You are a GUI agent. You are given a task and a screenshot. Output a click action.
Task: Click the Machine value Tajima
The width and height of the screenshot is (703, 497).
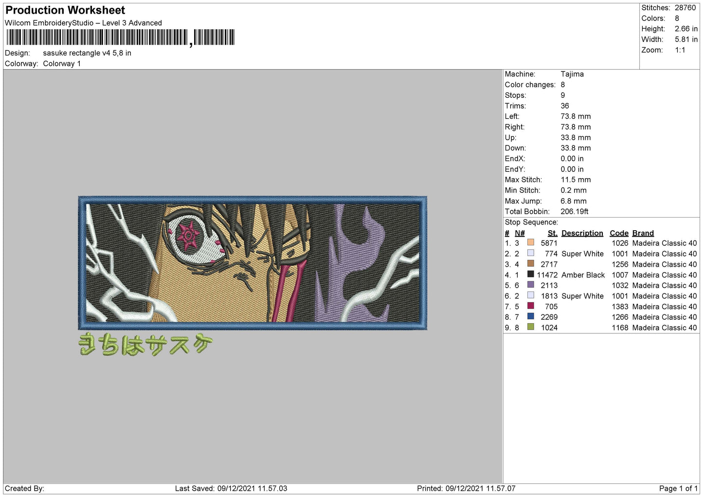572,74
